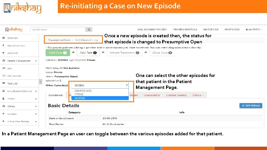Click the Date of Enrollment value 23-01-2019
267x150 pixels.
110,118
